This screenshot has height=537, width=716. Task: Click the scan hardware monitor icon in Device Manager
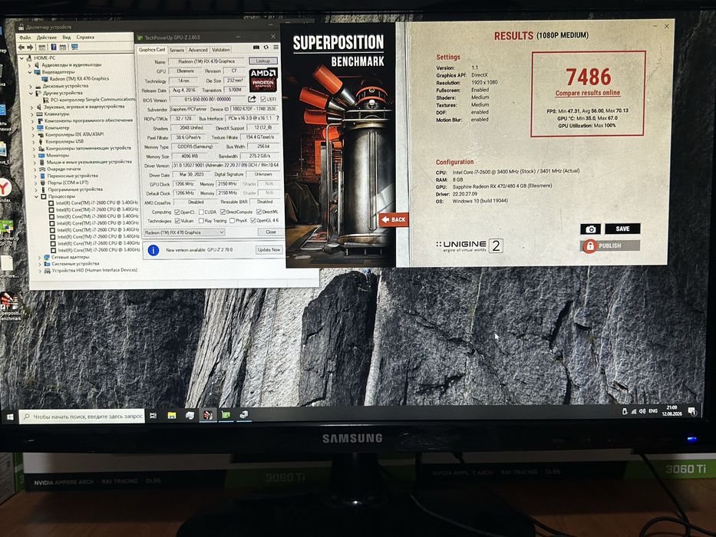pyautogui.click(x=74, y=47)
